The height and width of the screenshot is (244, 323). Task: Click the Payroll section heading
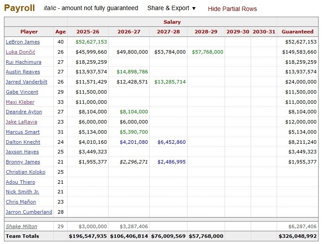[19, 8]
